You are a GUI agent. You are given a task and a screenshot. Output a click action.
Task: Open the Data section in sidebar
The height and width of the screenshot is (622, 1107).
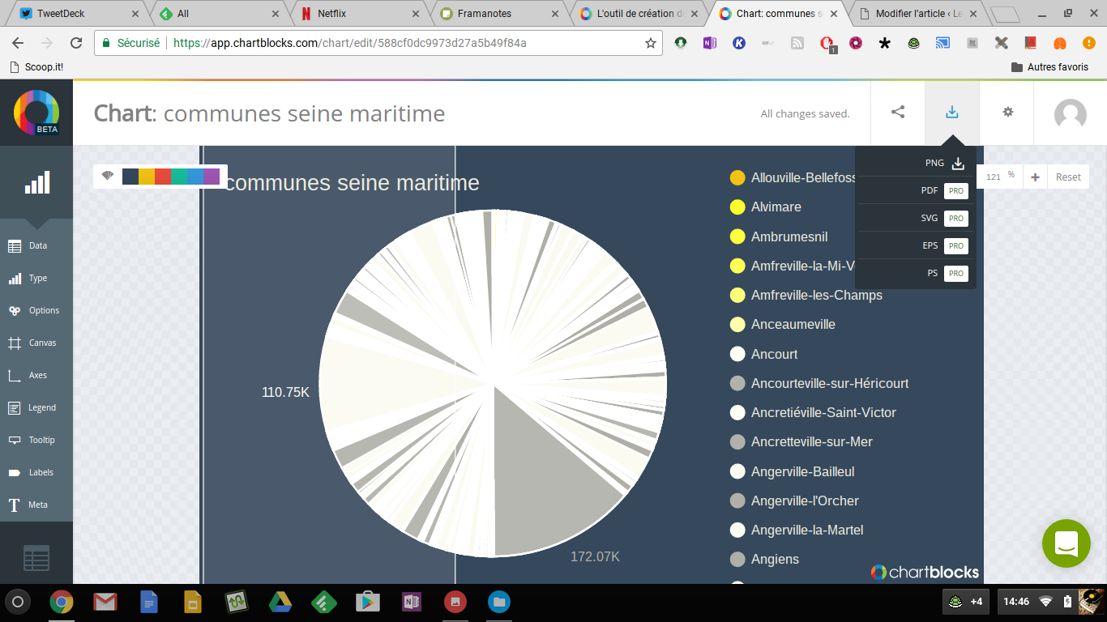coord(36,245)
